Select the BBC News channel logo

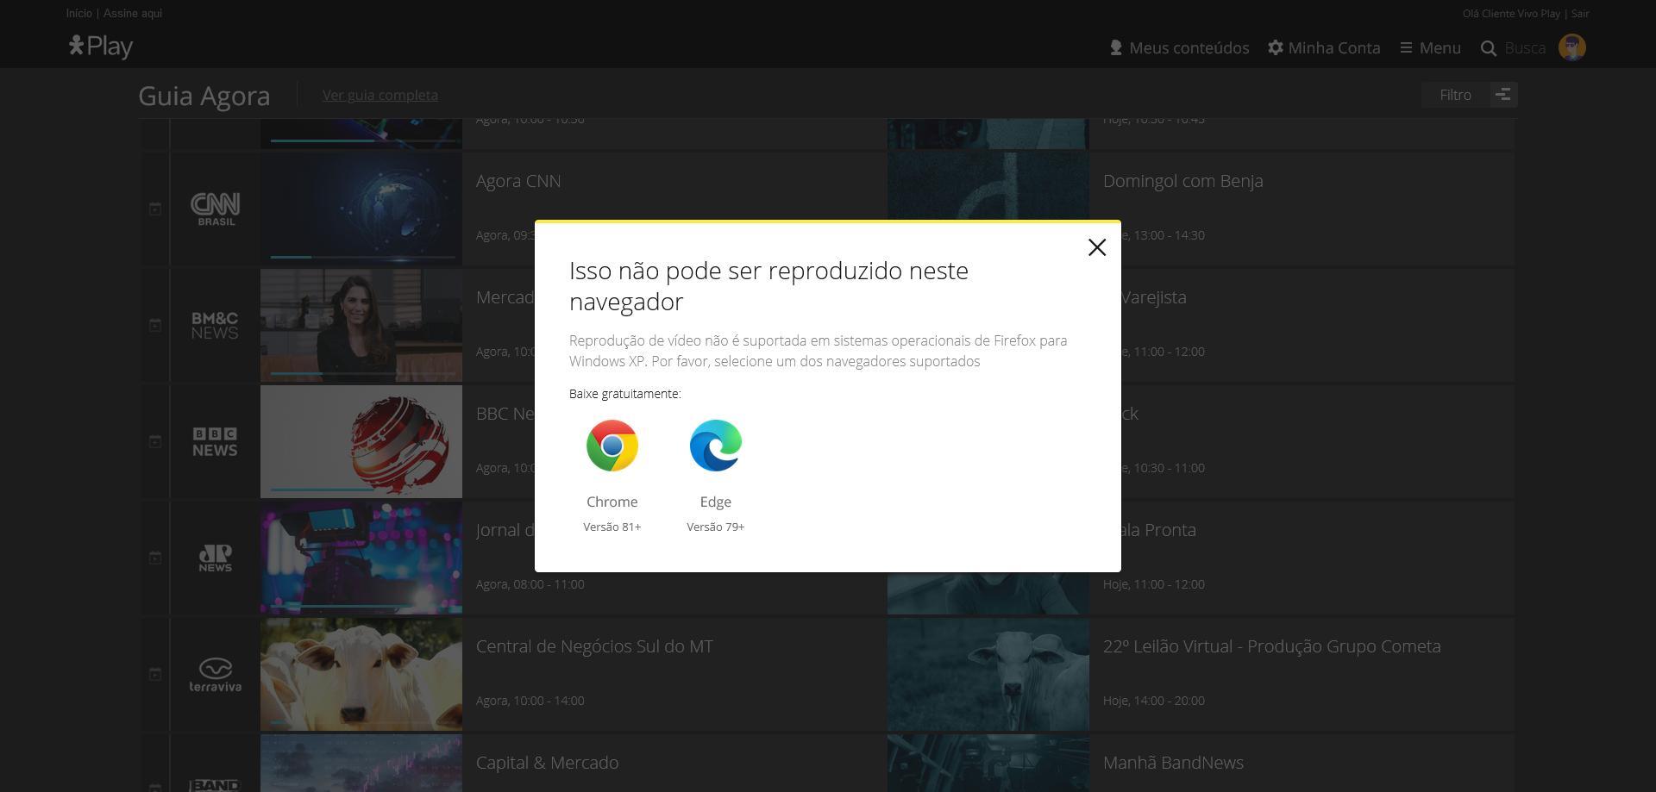click(x=215, y=441)
